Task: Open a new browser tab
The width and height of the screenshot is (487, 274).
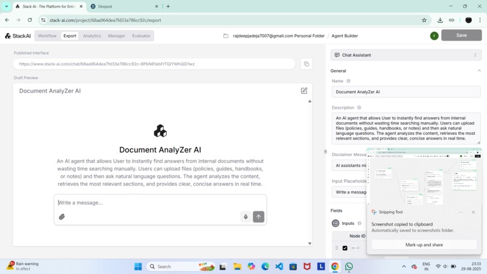Action: [x=168, y=6]
